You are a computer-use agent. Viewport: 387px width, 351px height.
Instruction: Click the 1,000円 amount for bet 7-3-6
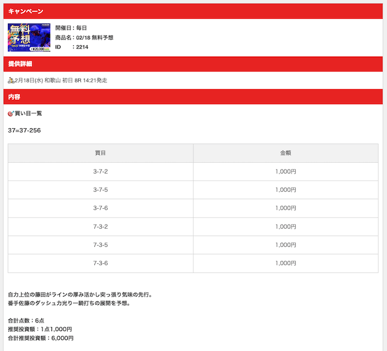[x=285, y=263]
